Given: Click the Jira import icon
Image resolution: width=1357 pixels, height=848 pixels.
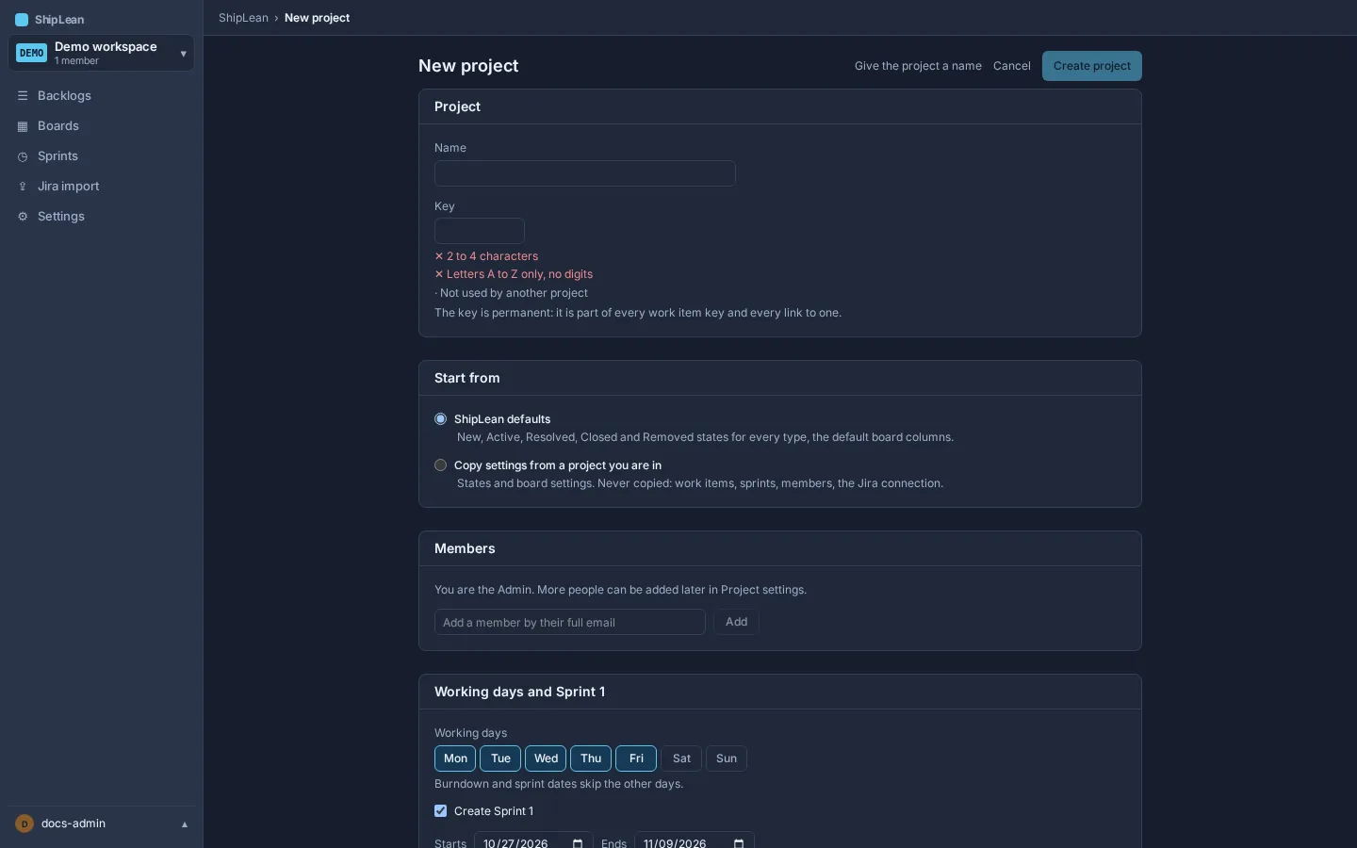Looking at the screenshot, I should (23, 187).
